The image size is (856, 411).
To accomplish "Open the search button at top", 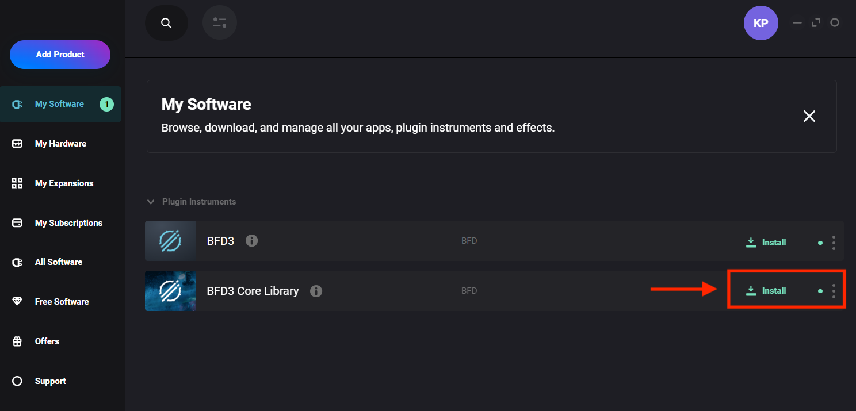I will tap(166, 23).
